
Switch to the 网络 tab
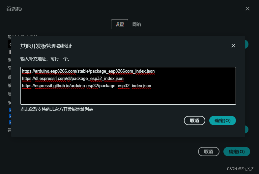click(x=137, y=24)
